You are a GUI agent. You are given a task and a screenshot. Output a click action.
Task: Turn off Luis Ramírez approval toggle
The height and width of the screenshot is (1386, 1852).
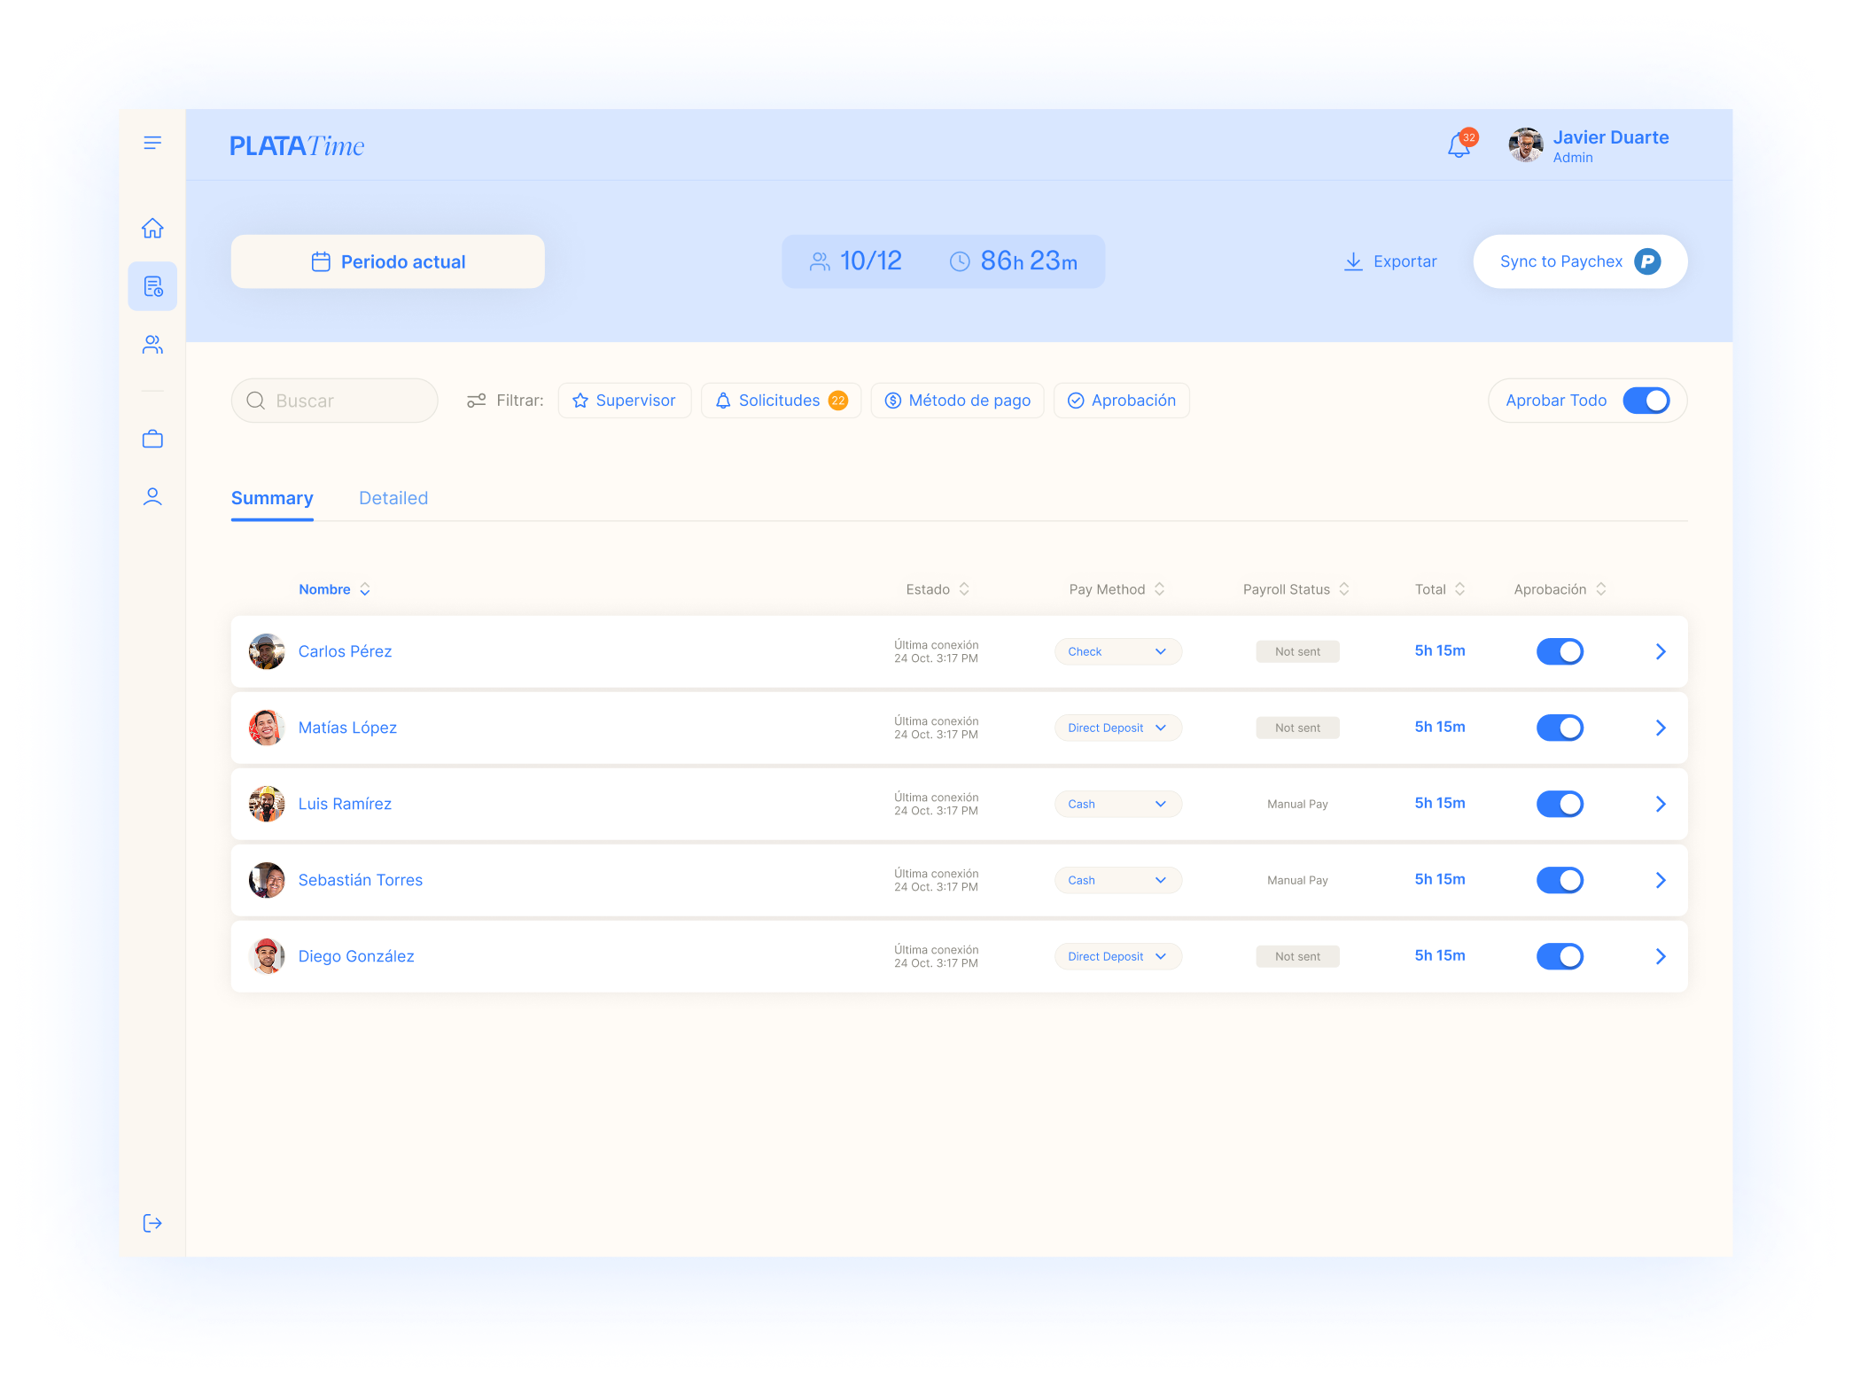coord(1560,804)
